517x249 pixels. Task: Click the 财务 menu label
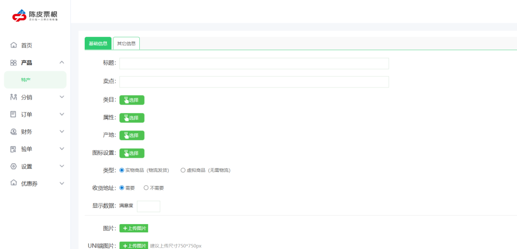[x=27, y=132]
